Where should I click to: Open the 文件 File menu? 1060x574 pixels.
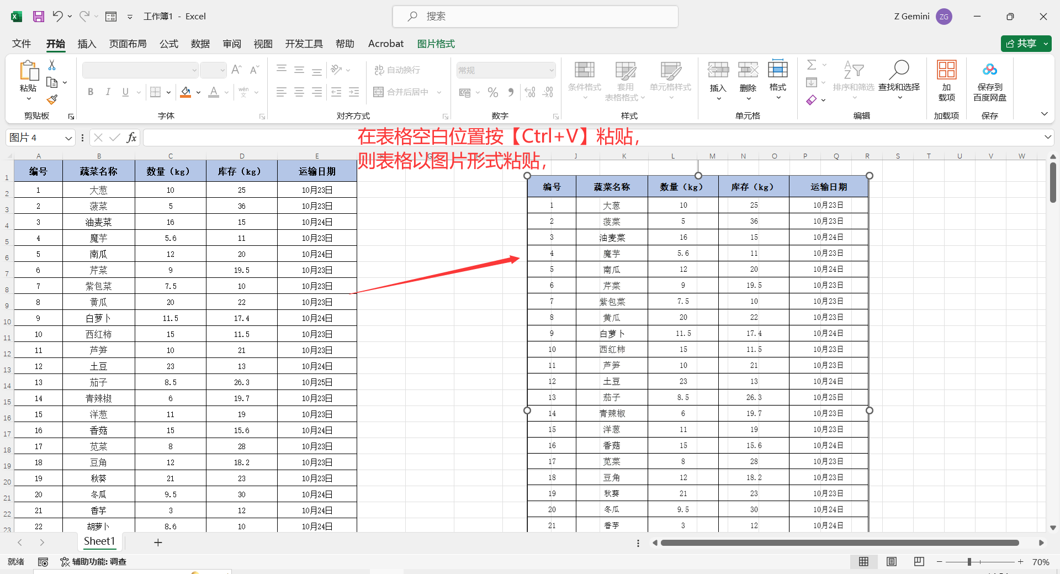pyautogui.click(x=22, y=44)
